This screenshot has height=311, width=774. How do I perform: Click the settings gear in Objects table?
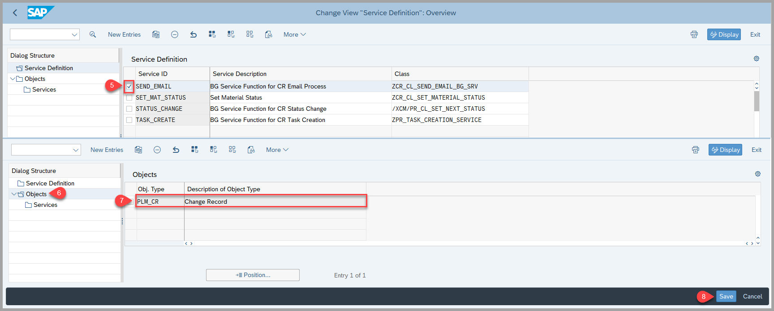(758, 174)
